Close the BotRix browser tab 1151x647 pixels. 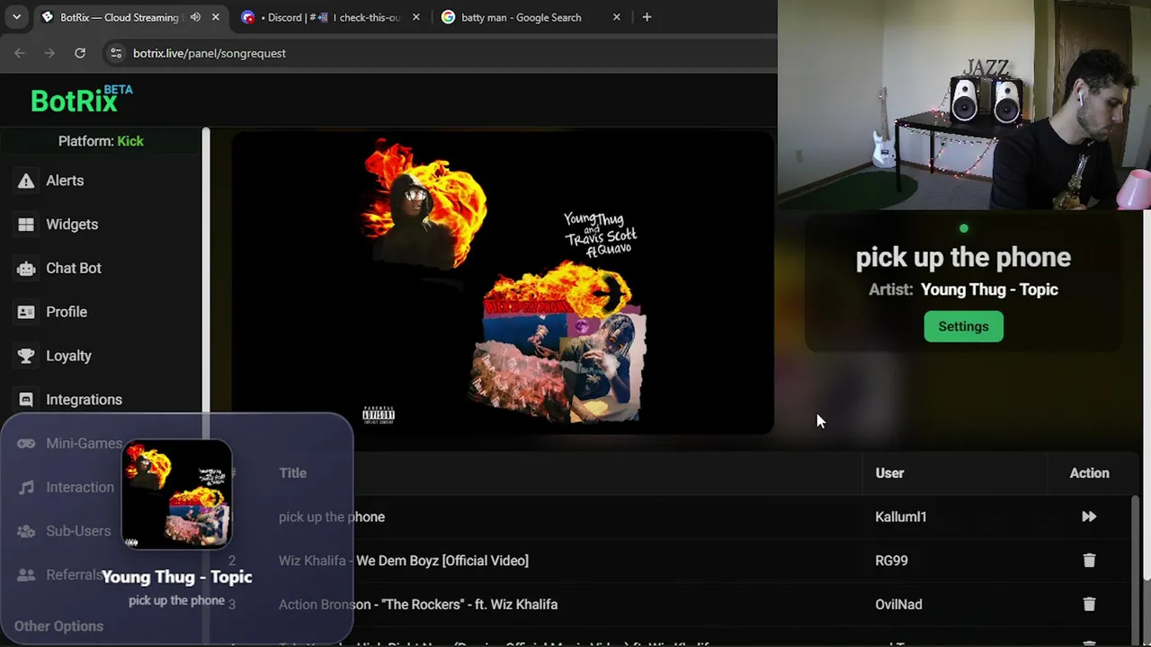(216, 17)
